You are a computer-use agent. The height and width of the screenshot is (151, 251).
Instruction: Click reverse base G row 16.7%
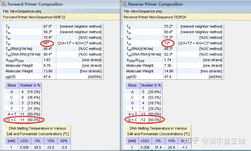tap(144, 103)
